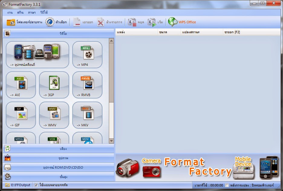Click the E:\FFOutput path in status bar

coord(21,185)
